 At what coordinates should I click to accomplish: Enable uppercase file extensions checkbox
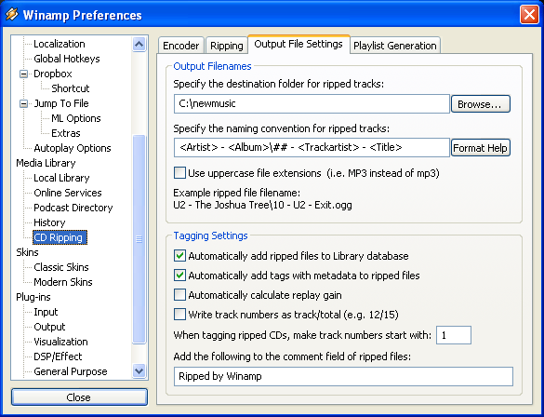179,172
